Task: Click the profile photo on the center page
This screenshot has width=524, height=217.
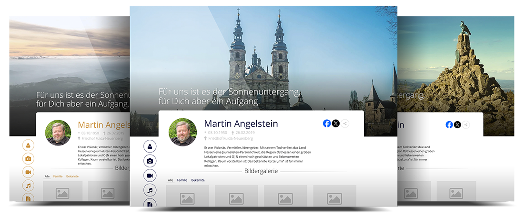Action: pos(183,132)
